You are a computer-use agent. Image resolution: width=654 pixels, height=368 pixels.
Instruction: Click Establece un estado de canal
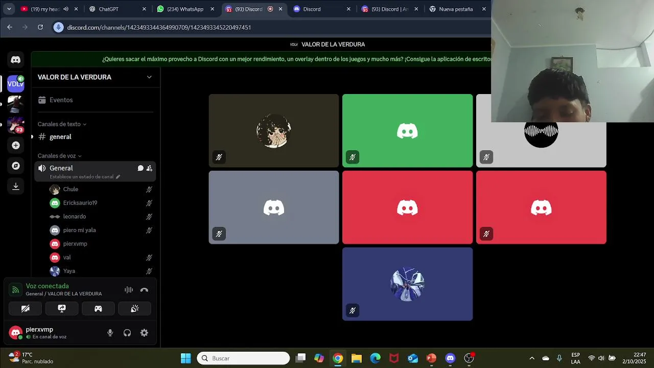click(85, 177)
